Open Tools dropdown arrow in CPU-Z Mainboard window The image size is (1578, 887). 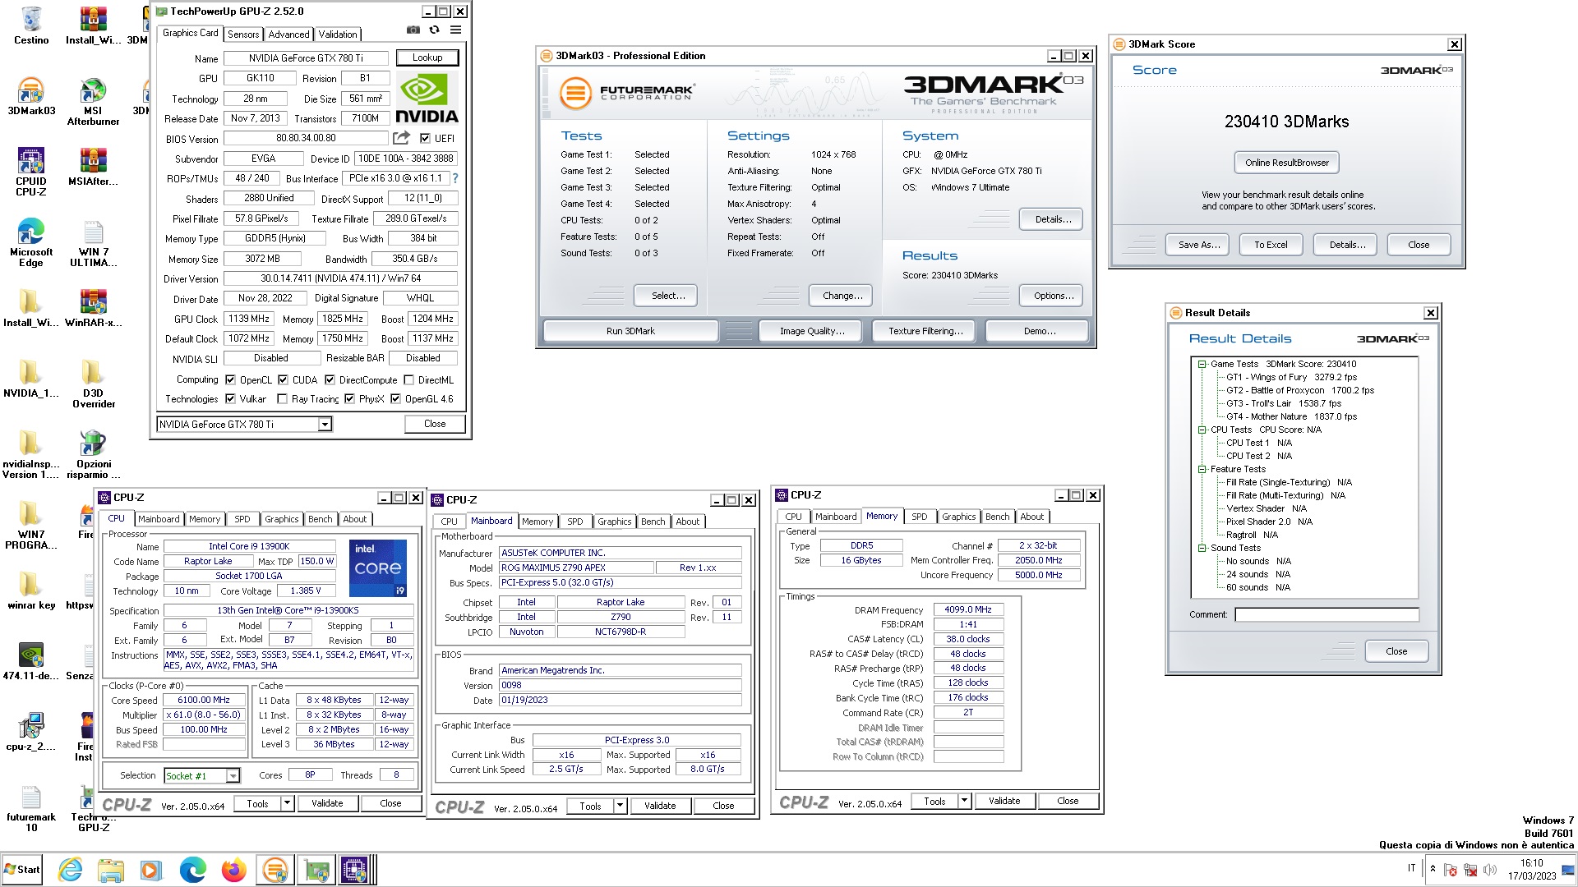tap(620, 806)
